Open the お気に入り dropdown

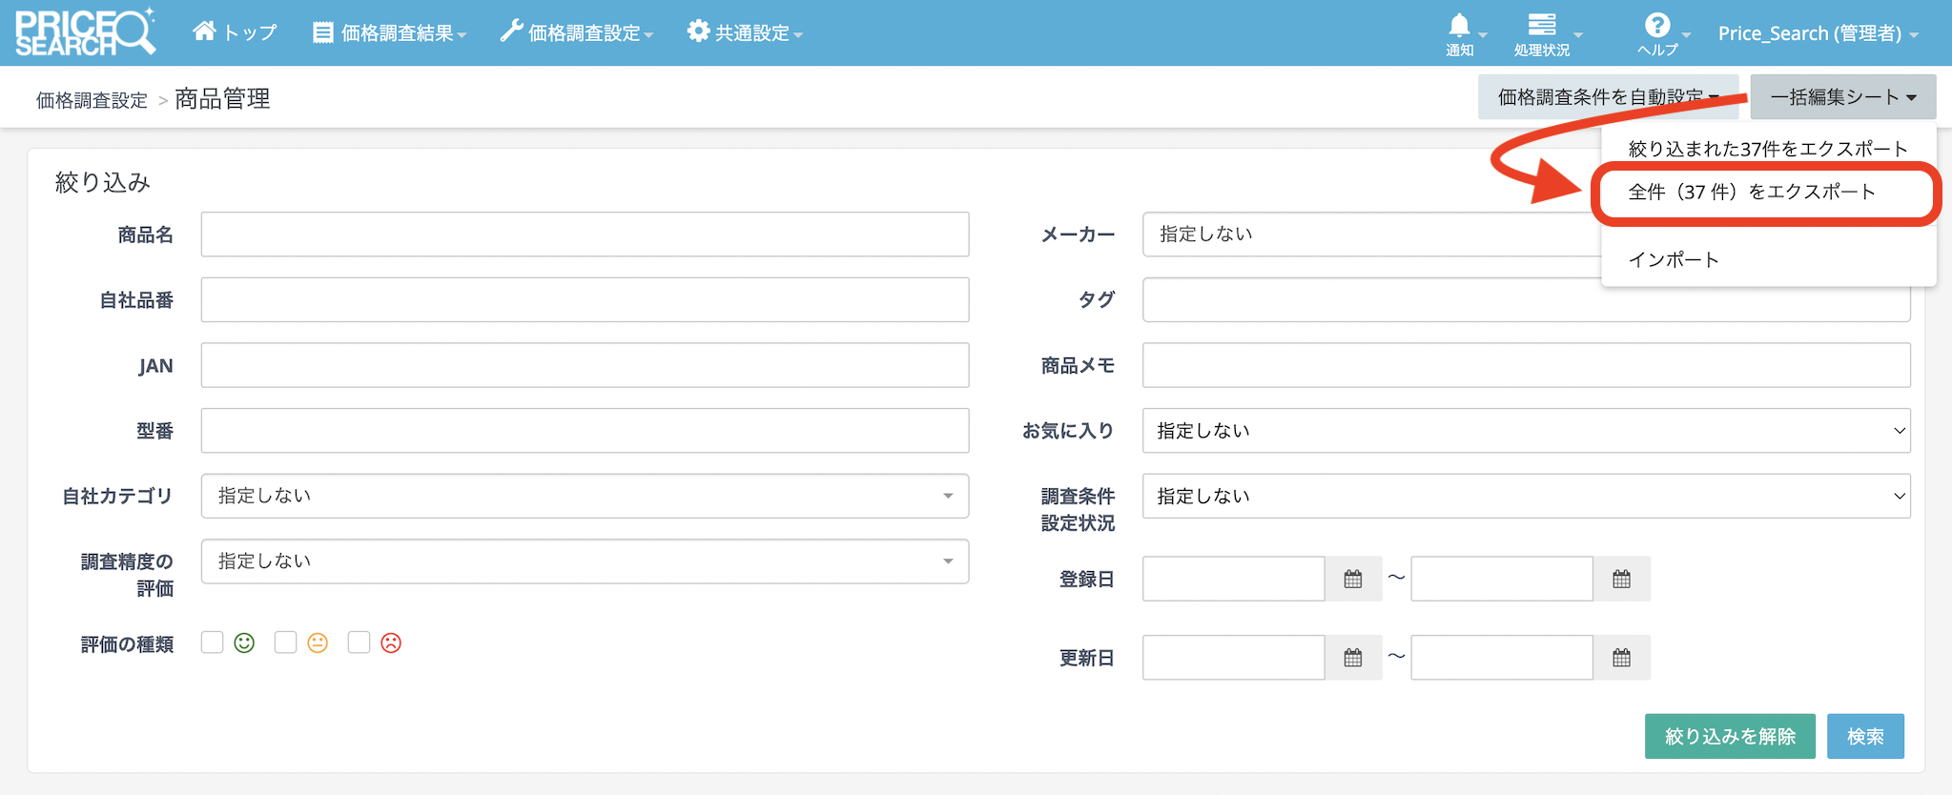[1526, 431]
